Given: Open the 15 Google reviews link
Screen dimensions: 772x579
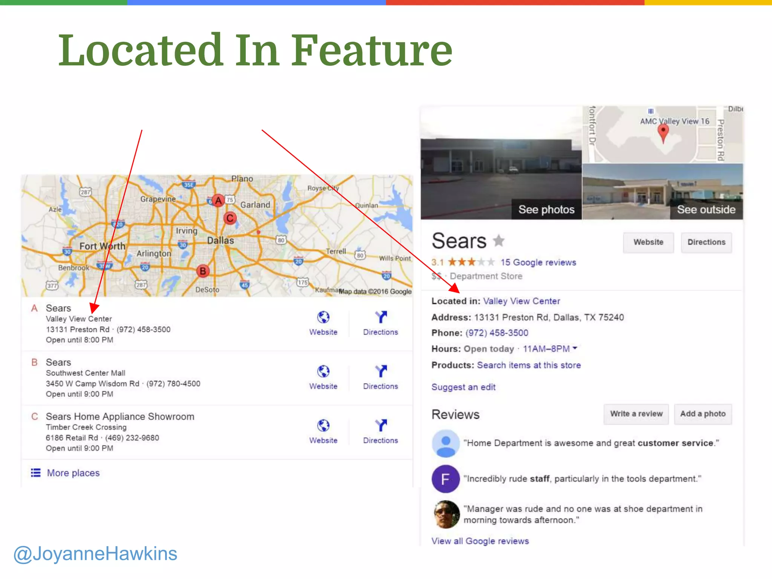Looking at the screenshot, I should tap(538, 262).
